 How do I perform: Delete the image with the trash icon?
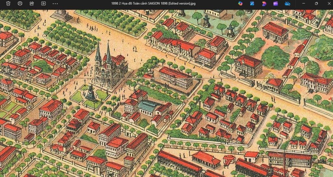[x=8, y=4]
